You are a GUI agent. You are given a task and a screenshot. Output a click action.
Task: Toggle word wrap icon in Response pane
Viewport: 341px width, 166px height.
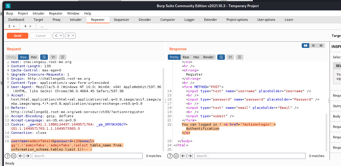coord(221,57)
